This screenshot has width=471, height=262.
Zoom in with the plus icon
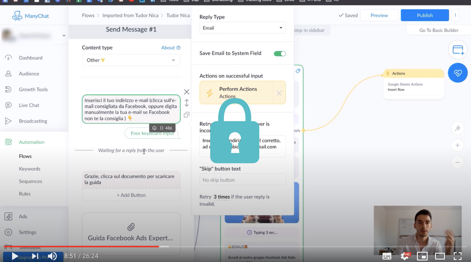457,145
